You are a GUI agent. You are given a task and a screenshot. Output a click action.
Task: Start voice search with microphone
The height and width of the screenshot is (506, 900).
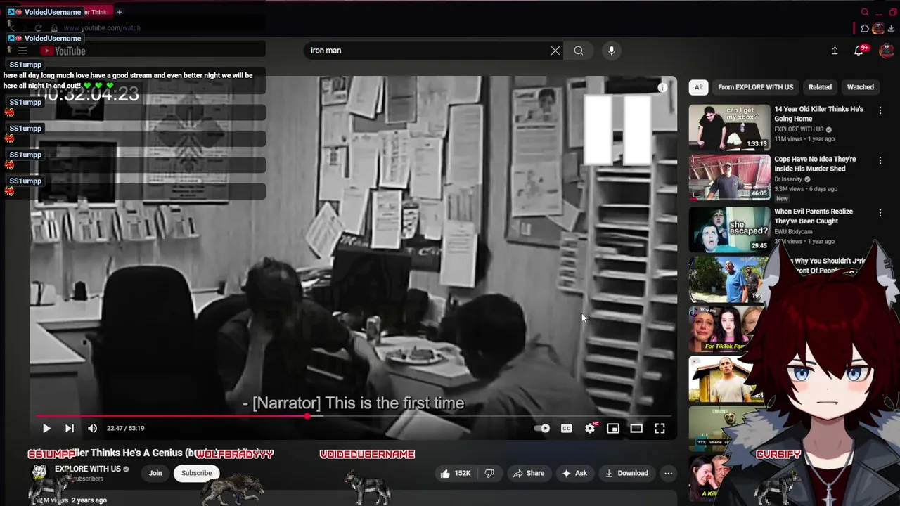612,51
